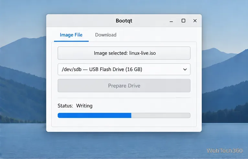Open the Download tab

106,35
